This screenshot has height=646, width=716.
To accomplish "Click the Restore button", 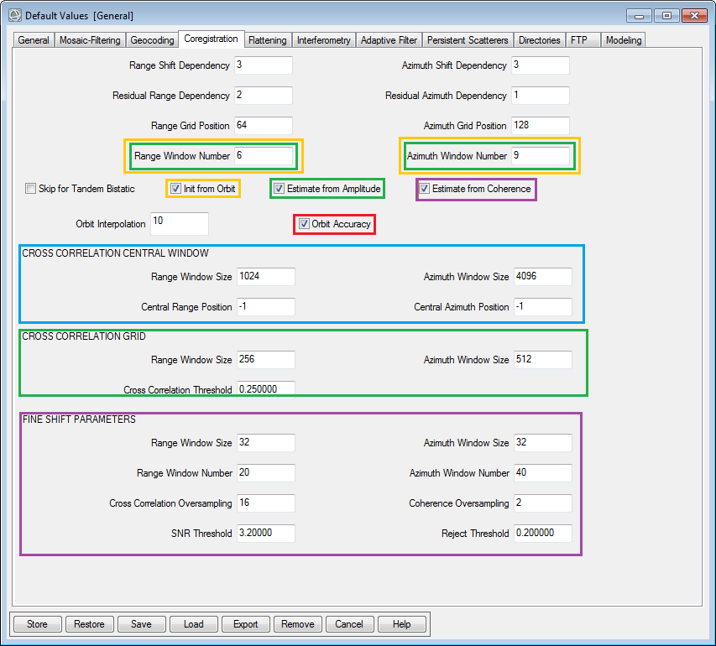I will pyautogui.click(x=89, y=624).
